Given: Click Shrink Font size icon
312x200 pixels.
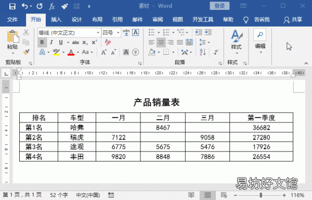Looking at the screenshot, I should 113,52.
